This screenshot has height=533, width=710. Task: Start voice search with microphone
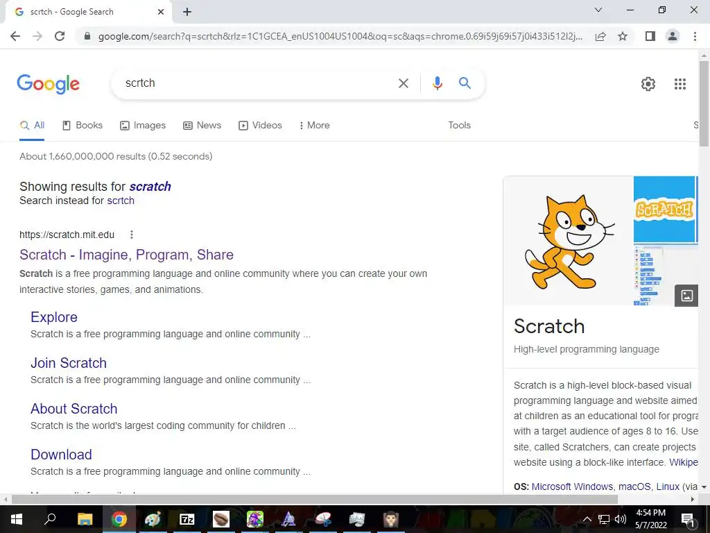437,83
